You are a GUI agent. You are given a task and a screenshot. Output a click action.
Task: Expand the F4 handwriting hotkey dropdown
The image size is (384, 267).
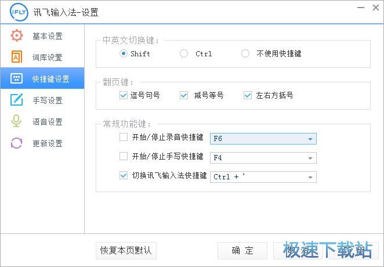tap(311, 158)
